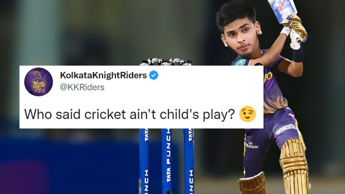Open the KolkataKnightRiders display name

tap(103, 75)
